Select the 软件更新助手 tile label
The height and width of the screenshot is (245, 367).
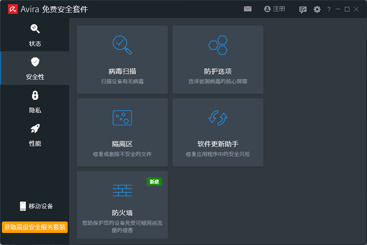click(x=217, y=144)
